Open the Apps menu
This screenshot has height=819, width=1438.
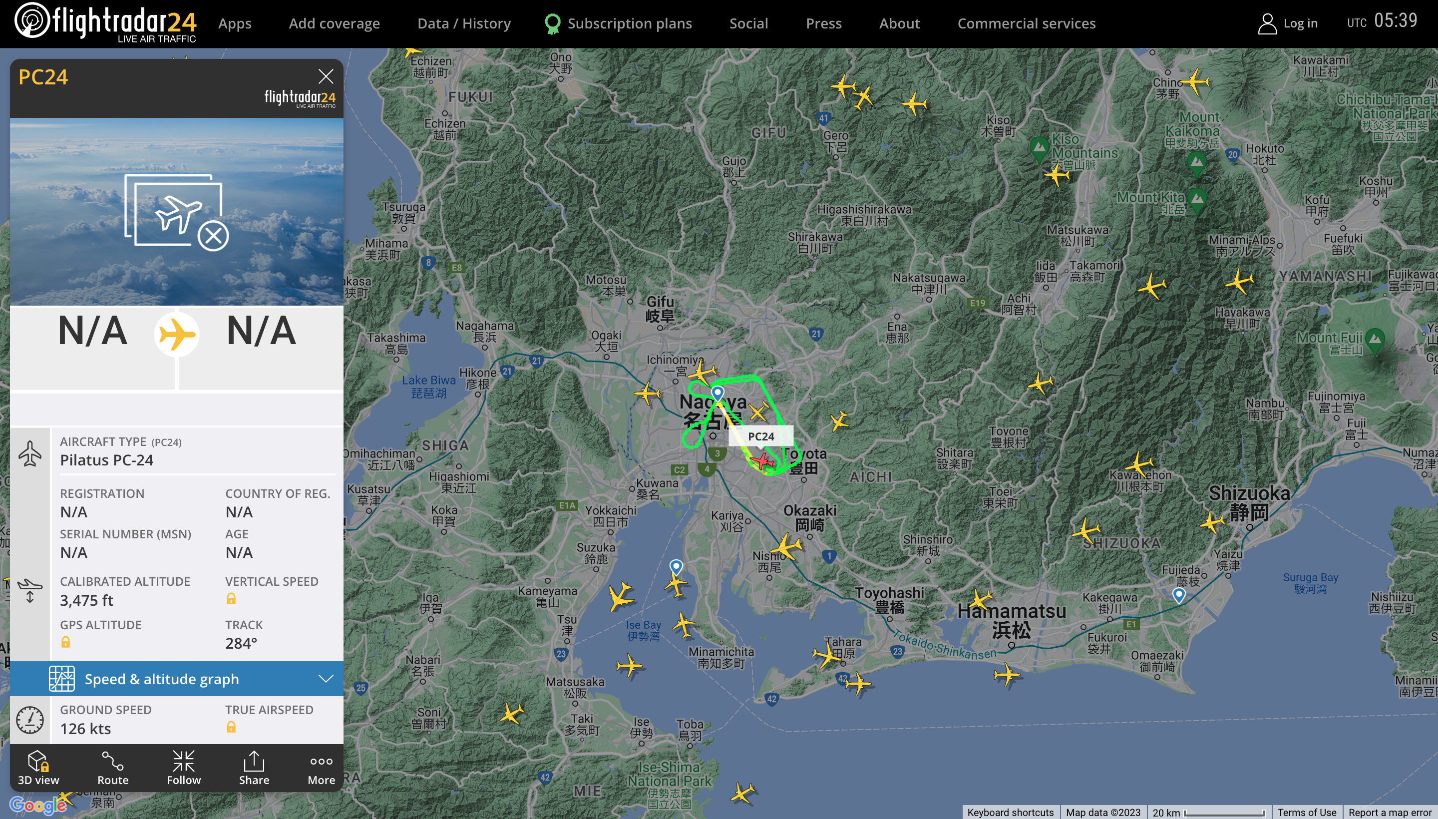[x=235, y=23]
